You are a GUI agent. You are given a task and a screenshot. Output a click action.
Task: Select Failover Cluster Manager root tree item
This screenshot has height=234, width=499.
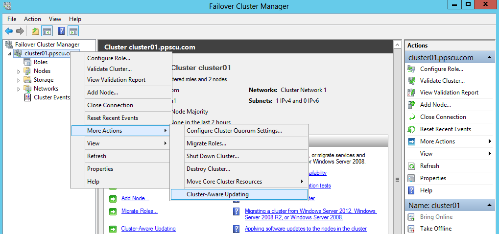(48, 45)
